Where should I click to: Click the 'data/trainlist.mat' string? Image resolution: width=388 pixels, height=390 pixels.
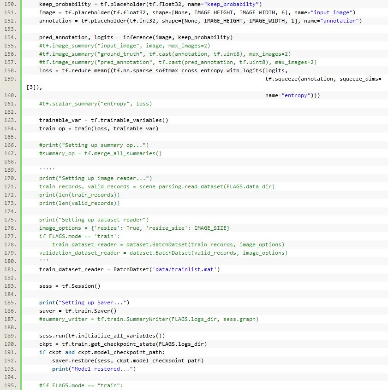185,270
